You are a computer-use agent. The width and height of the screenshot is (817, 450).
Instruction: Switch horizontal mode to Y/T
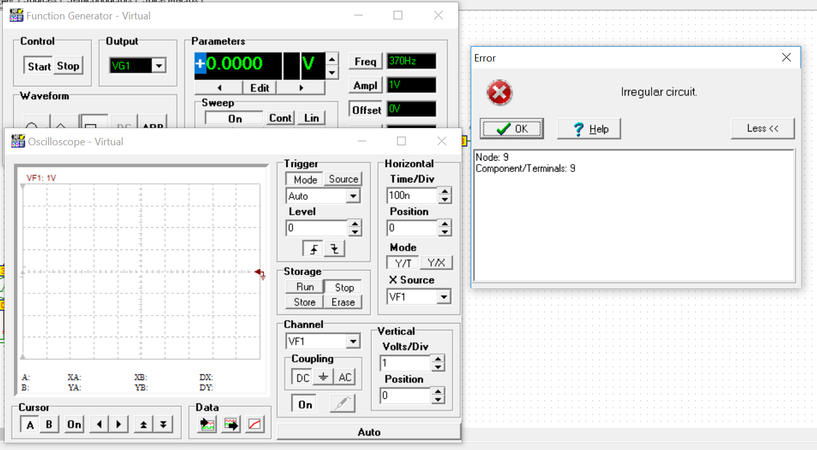(403, 263)
